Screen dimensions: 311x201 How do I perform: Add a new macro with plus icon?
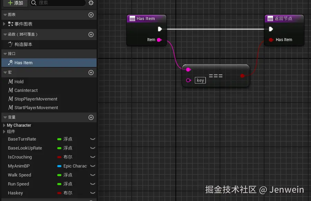[91, 73]
